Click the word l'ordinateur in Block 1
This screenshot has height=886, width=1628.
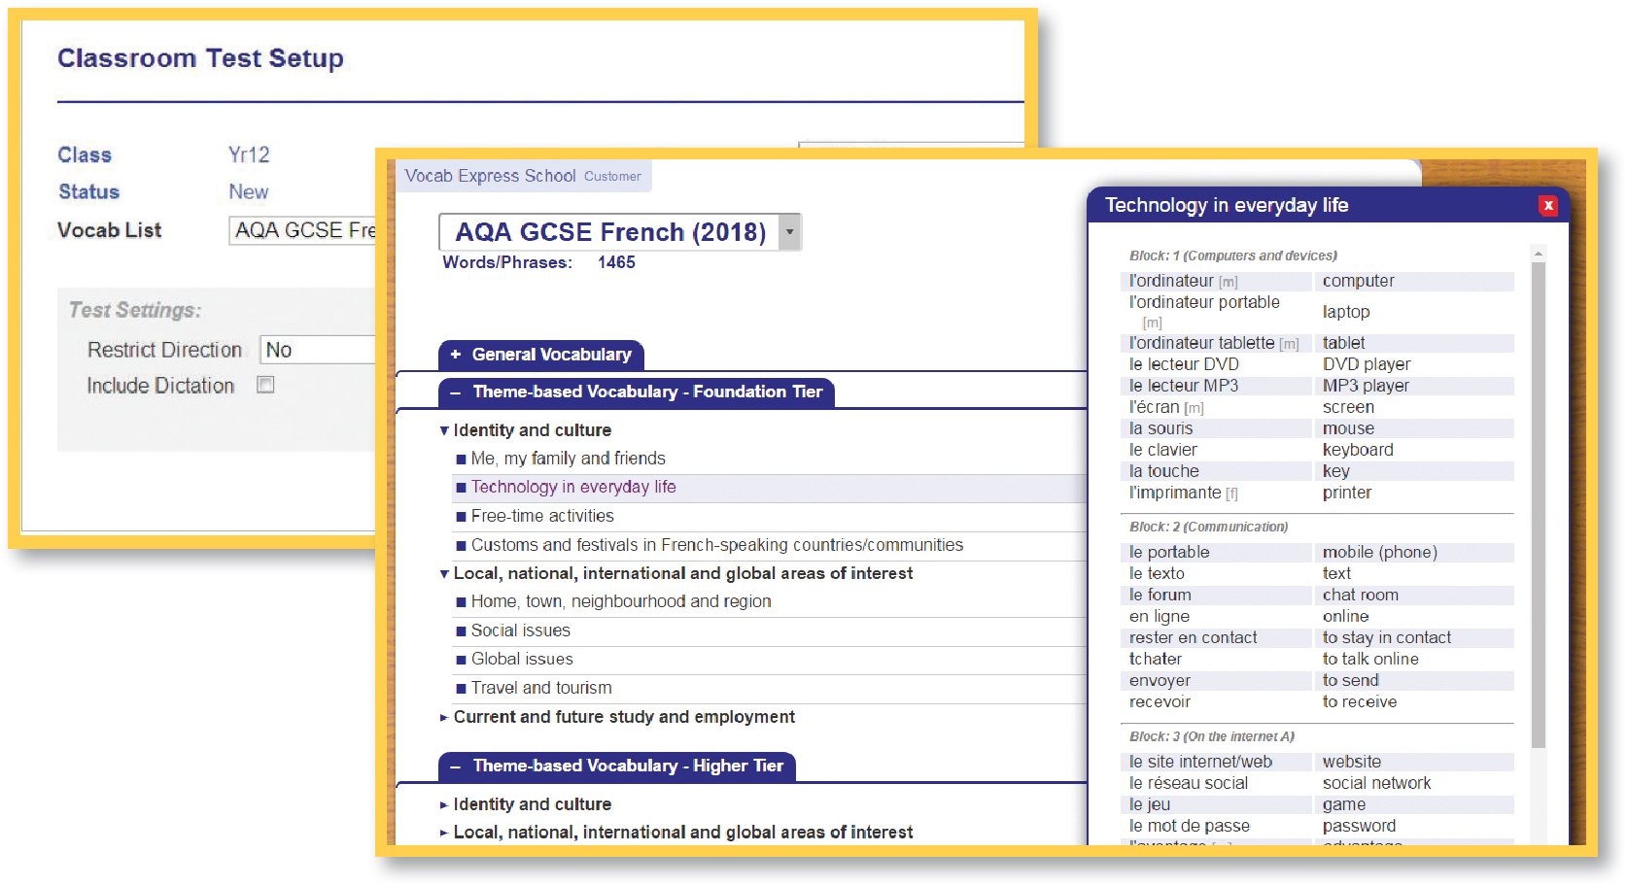click(1171, 281)
